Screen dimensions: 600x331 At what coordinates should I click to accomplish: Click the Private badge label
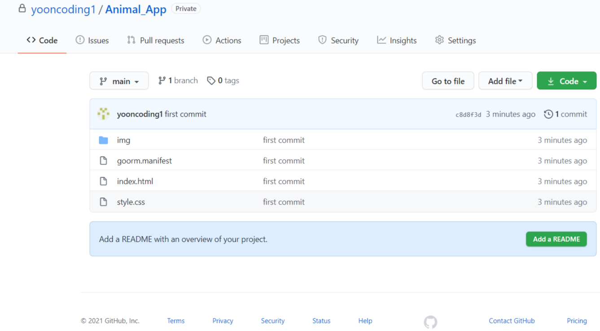click(186, 9)
